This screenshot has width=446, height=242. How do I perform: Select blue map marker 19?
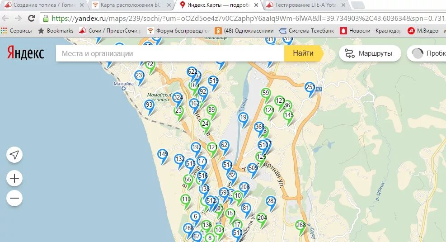pyautogui.click(x=243, y=118)
